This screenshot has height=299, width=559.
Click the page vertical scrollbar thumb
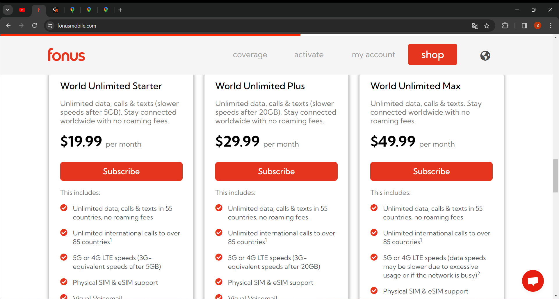pos(556,176)
